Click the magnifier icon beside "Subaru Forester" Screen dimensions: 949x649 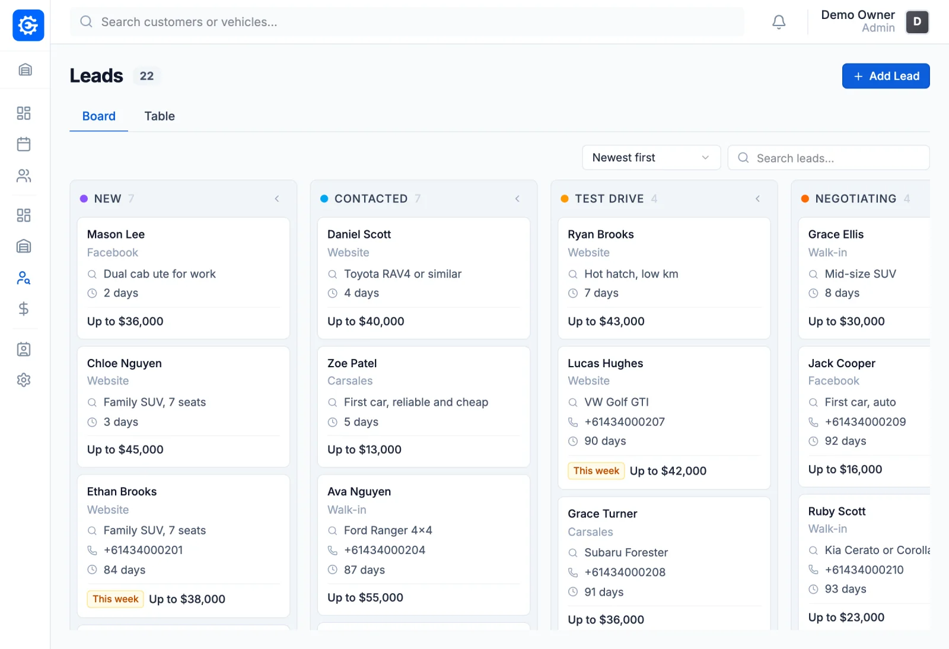click(x=573, y=553)
